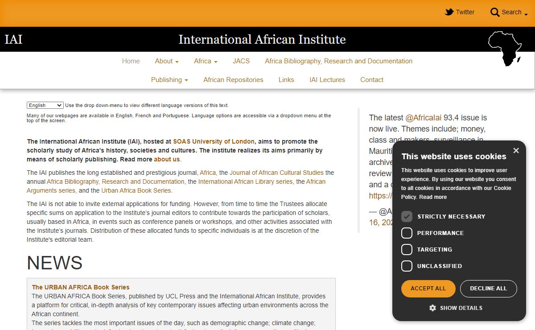Close the cookie banner with X
The height and width of the screenshot is (330, 535).
tap(516, 151)
